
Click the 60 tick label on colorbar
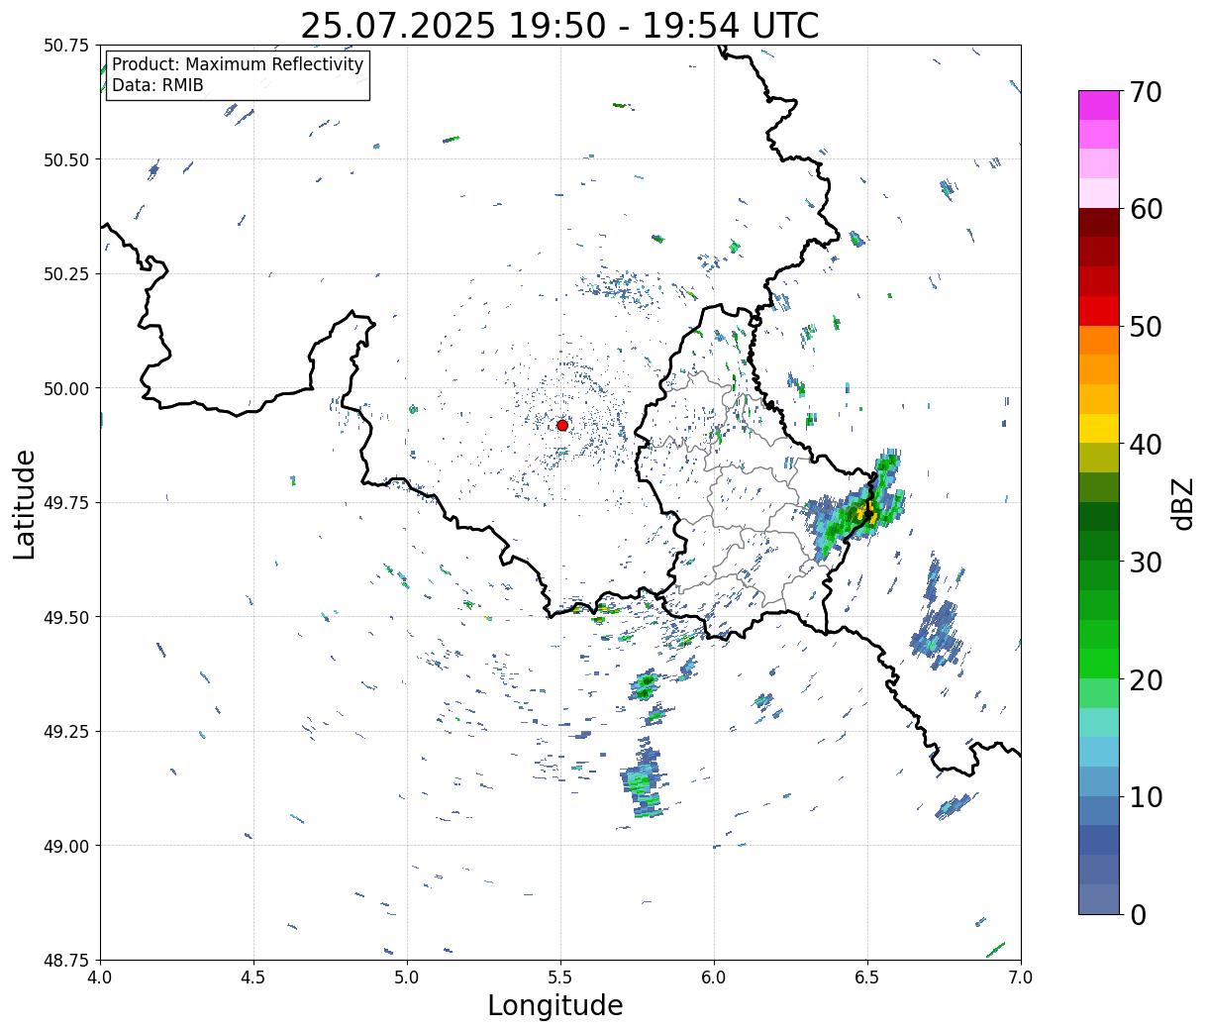tap(1147, 209)
